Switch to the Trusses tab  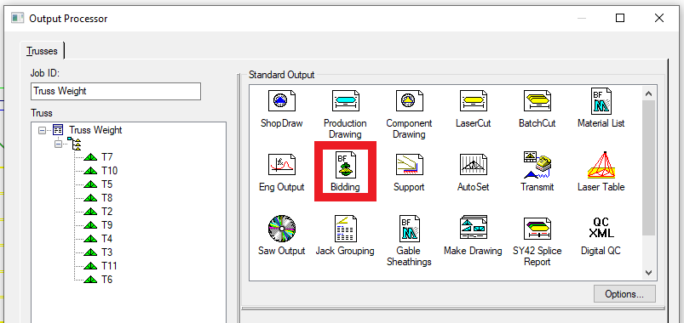pos(43,51)
